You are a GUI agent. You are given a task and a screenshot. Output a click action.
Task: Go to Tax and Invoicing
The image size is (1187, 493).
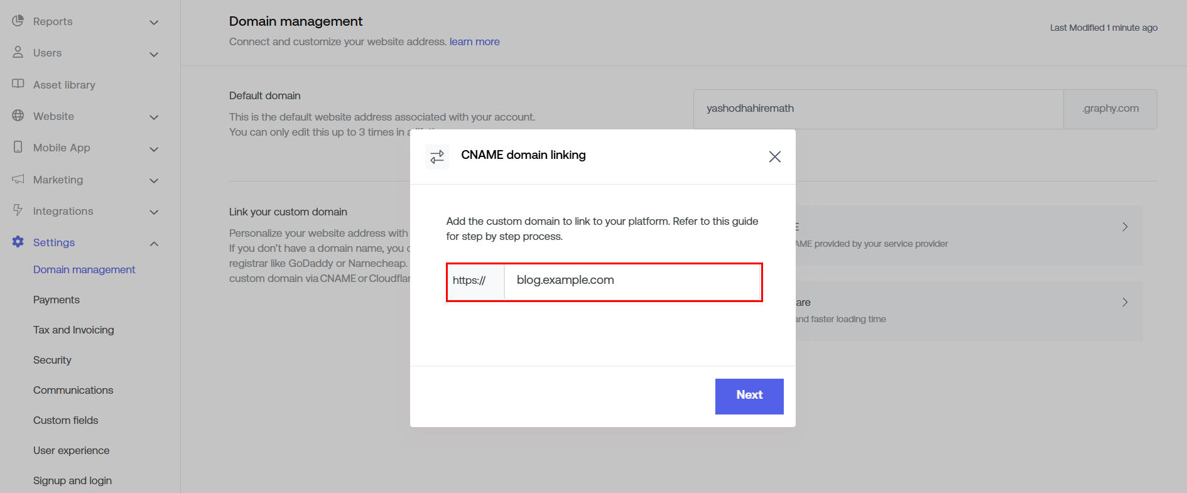pos(73,330)
